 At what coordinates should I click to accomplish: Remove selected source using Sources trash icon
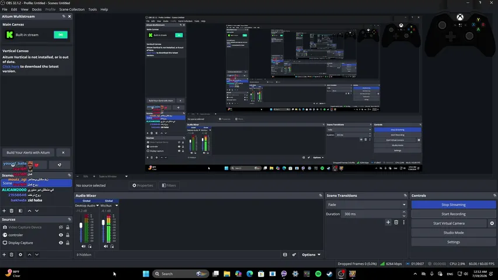[12, 254]
